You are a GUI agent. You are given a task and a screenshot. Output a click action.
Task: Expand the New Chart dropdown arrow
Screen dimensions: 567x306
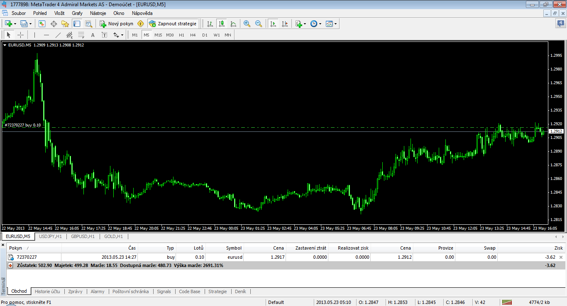click(x=15, y=24)
